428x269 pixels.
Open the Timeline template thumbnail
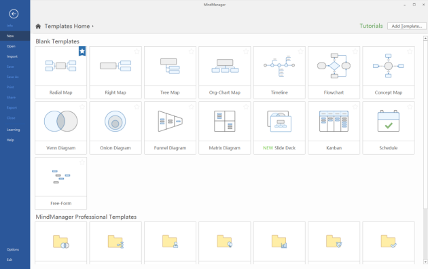coord(279,66)
